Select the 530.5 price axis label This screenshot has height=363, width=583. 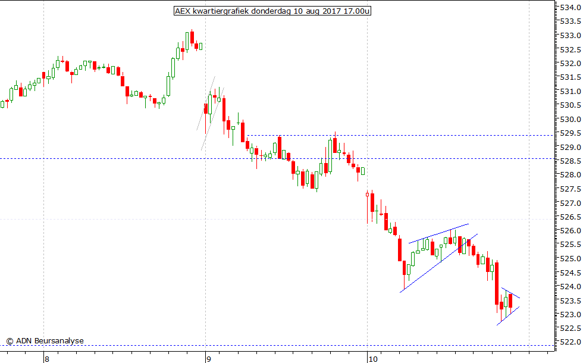coord(571,105)
